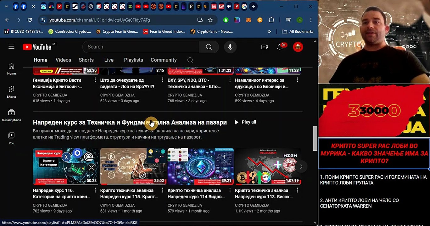Open the orange P extension icon

(260, 20)
